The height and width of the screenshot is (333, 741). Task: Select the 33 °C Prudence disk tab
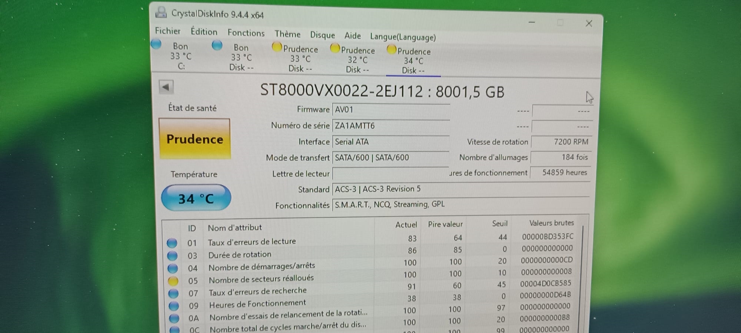coord(300,59)
